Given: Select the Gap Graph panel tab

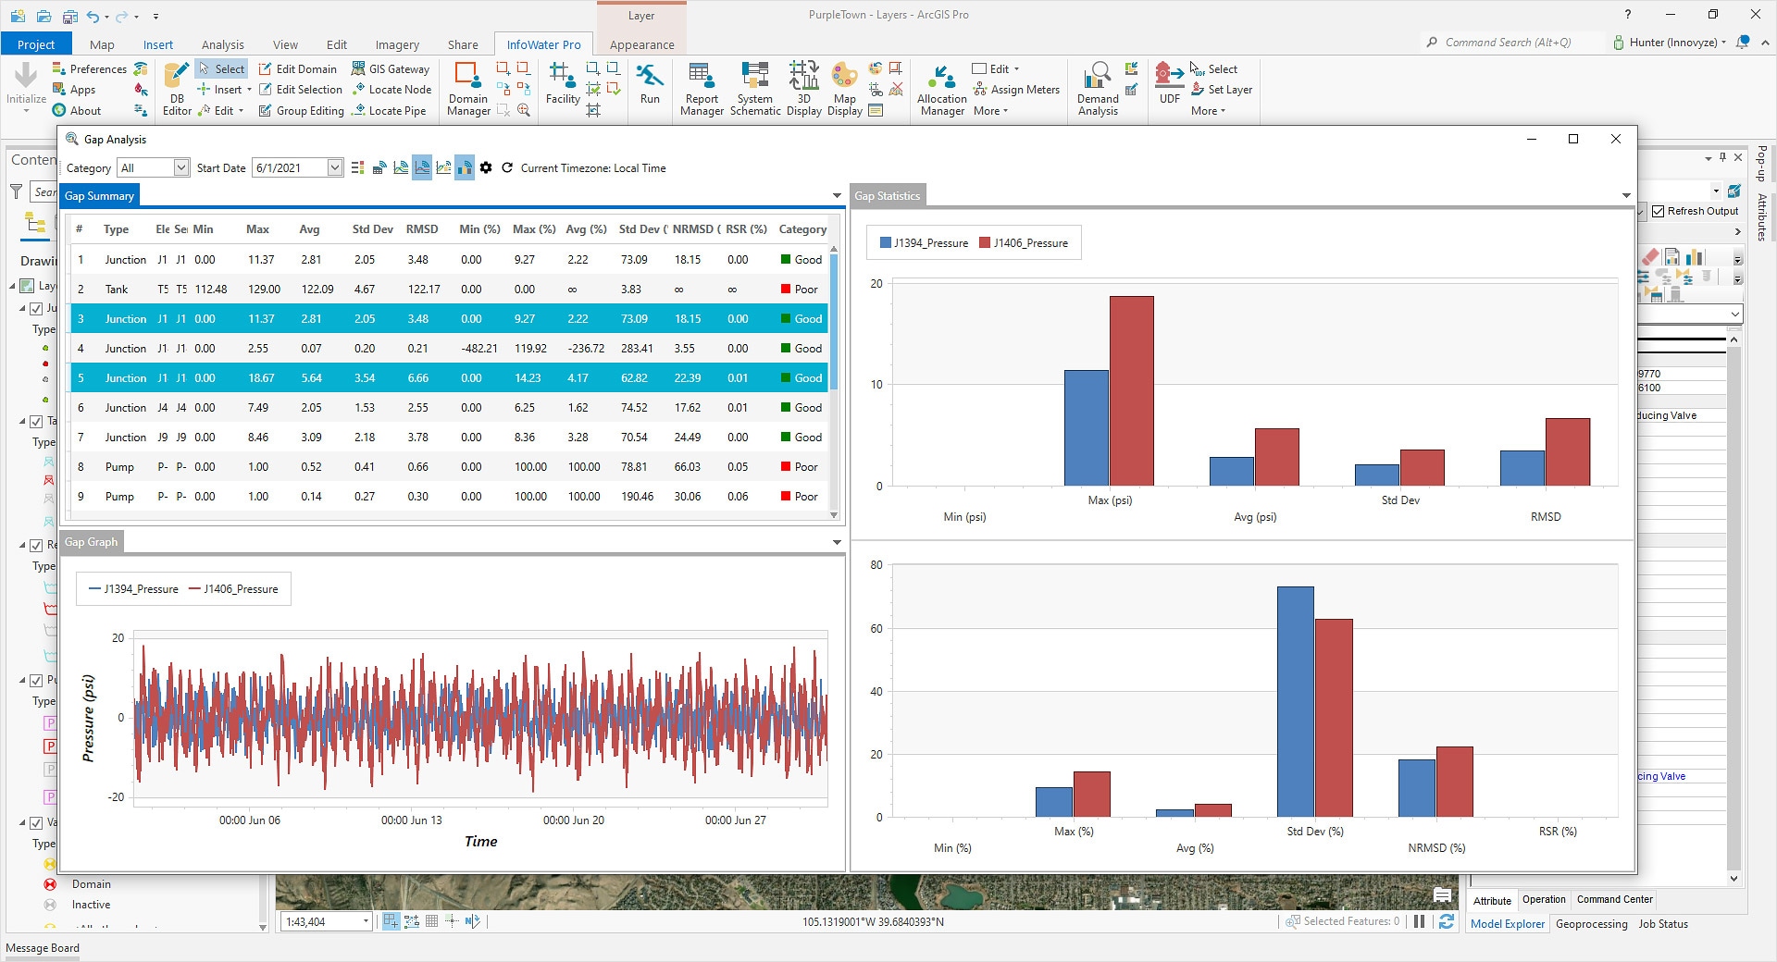Looking at the screenshot, I should click(x=92, y=542).
